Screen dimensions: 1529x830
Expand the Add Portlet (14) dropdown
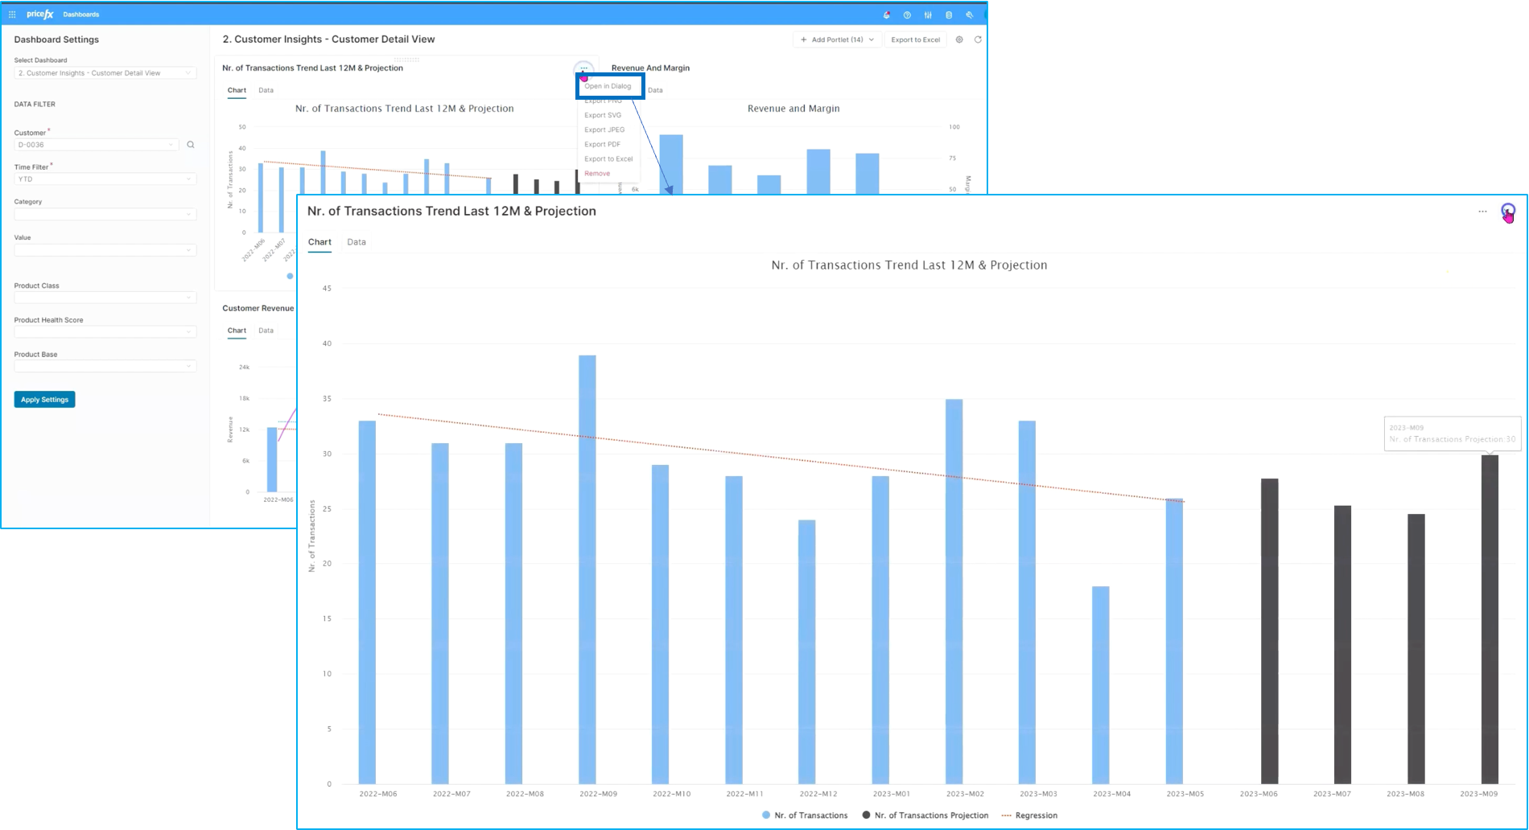tap(837, 39)
